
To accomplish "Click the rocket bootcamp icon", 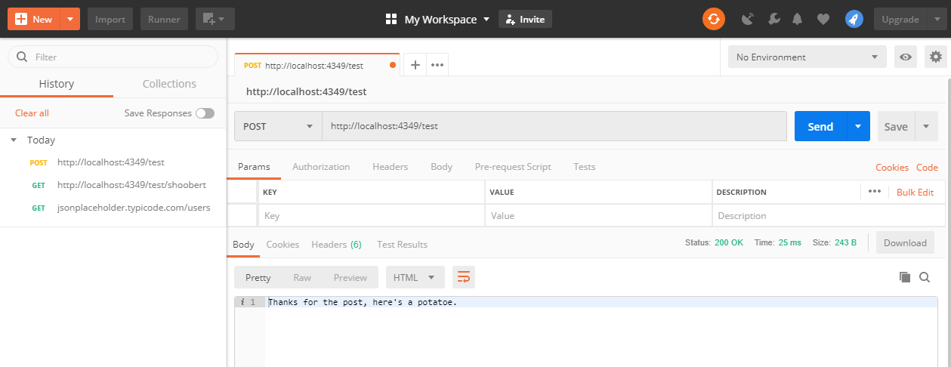I will (854, 20).
